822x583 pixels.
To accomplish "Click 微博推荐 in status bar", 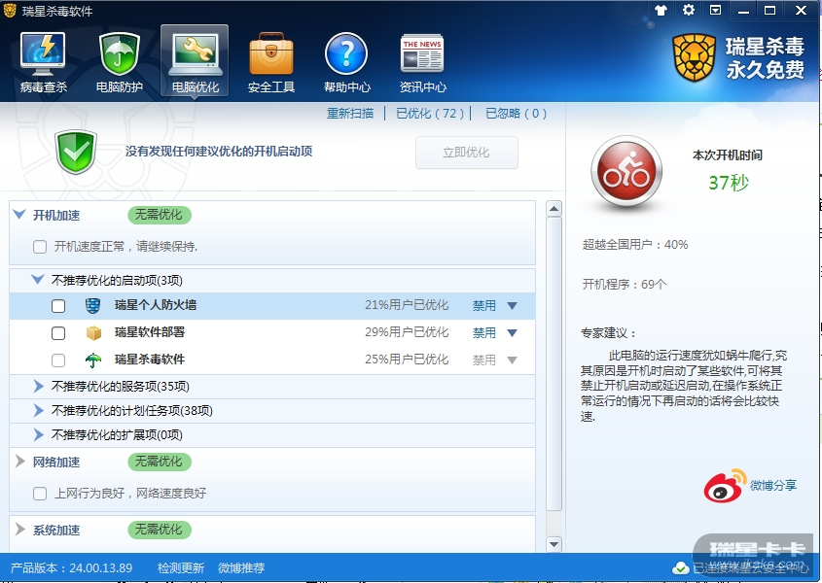I will [x=241, y=567].
